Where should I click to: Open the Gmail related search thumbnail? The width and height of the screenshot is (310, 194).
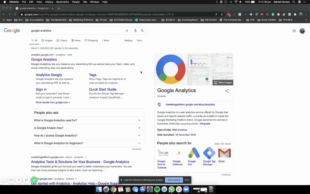click(x=224, y=153)
